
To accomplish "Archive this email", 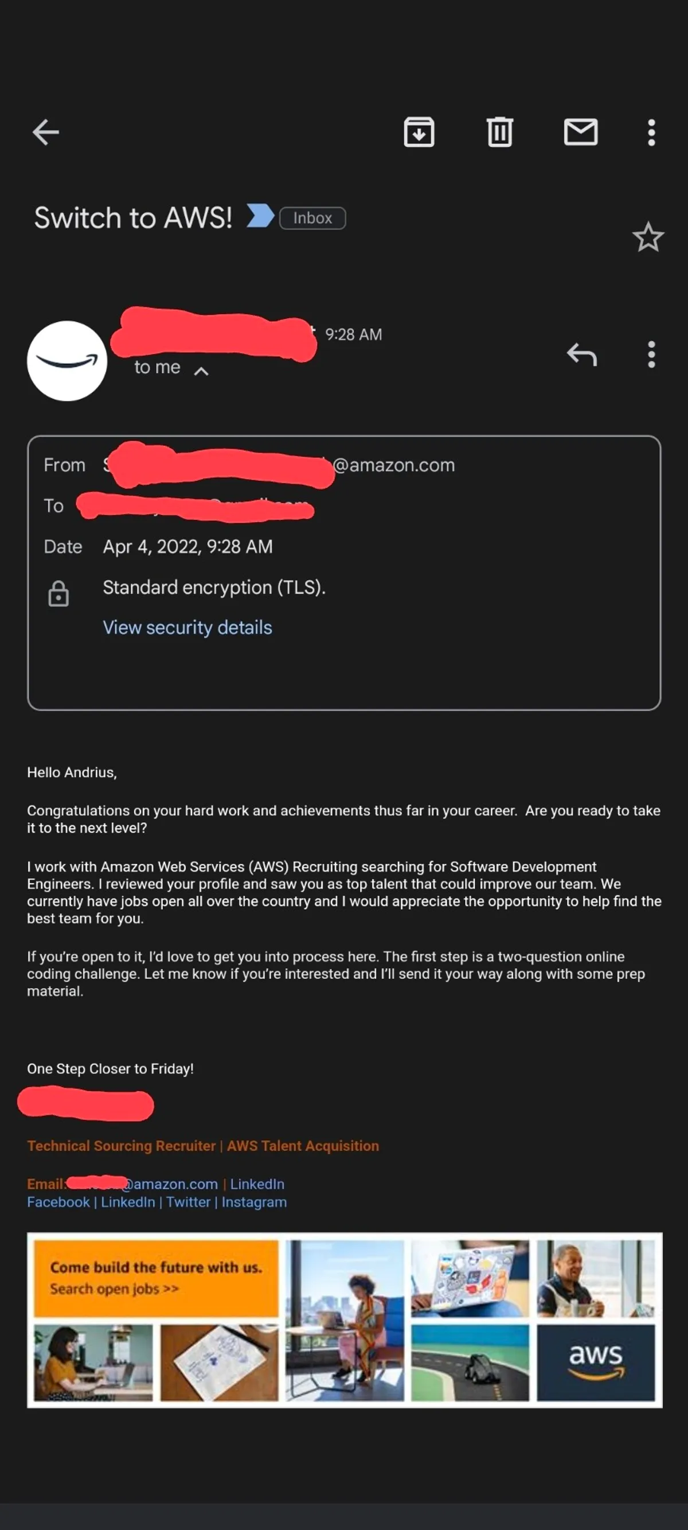I will point(419,132).
